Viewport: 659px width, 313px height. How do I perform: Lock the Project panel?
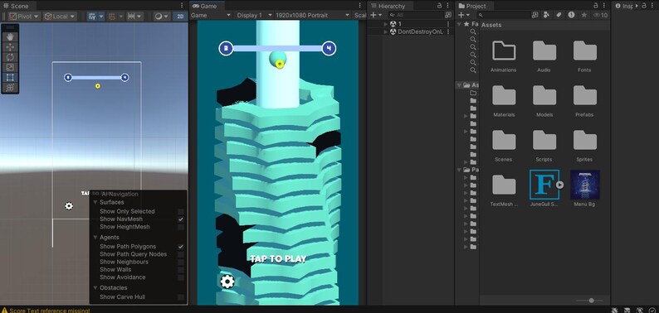click(596, 6)
